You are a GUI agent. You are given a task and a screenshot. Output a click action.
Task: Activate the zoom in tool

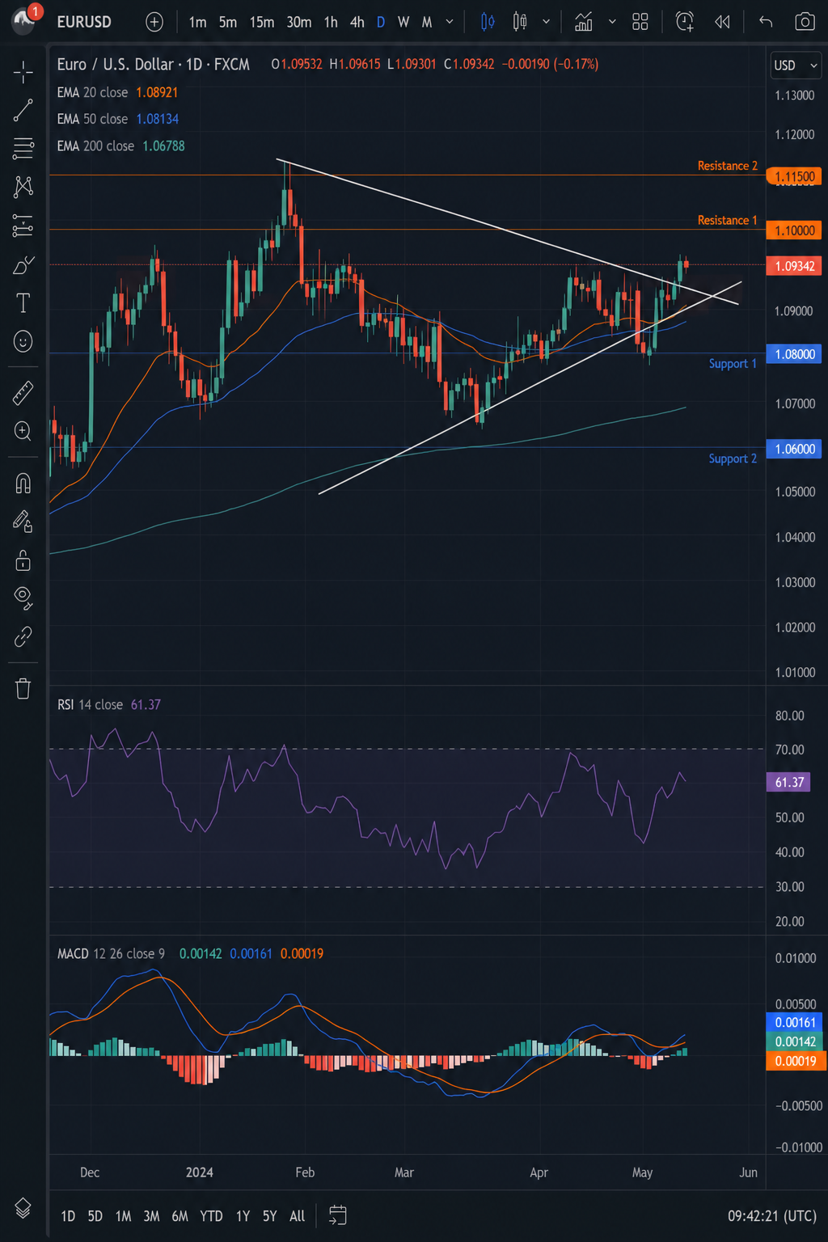(23, 431)
